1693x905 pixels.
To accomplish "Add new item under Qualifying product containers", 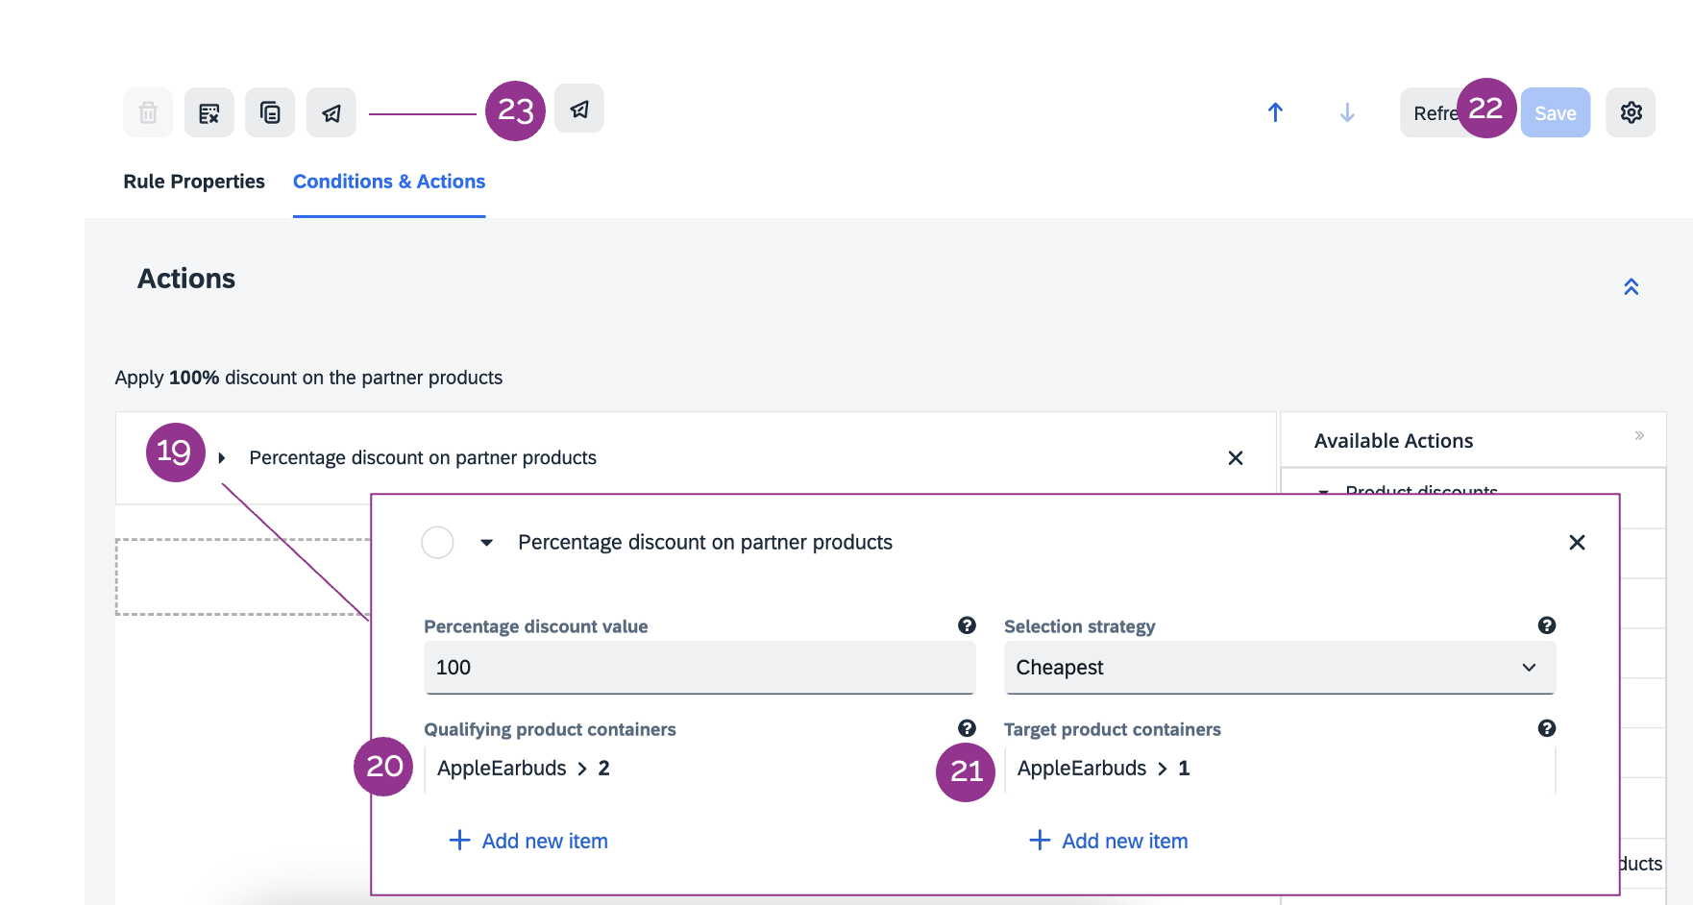I will (528, 841).
